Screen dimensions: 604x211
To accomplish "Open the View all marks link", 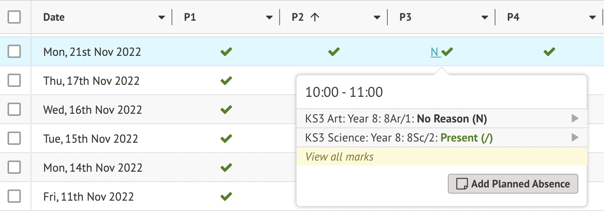I will coord(339,157).
